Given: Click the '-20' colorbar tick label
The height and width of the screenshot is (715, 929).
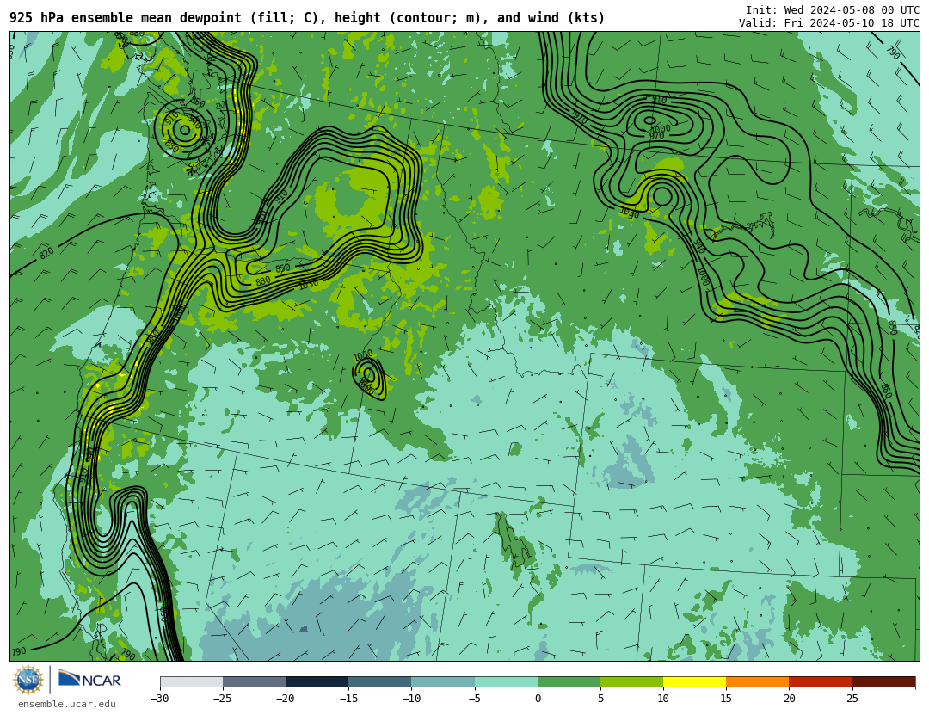Looking at the screenshot, I should [x=285, y=699].
